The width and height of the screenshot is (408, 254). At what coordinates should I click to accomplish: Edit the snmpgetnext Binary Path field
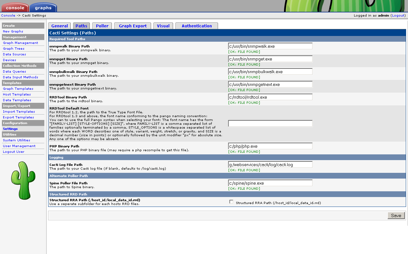point(270,84)
